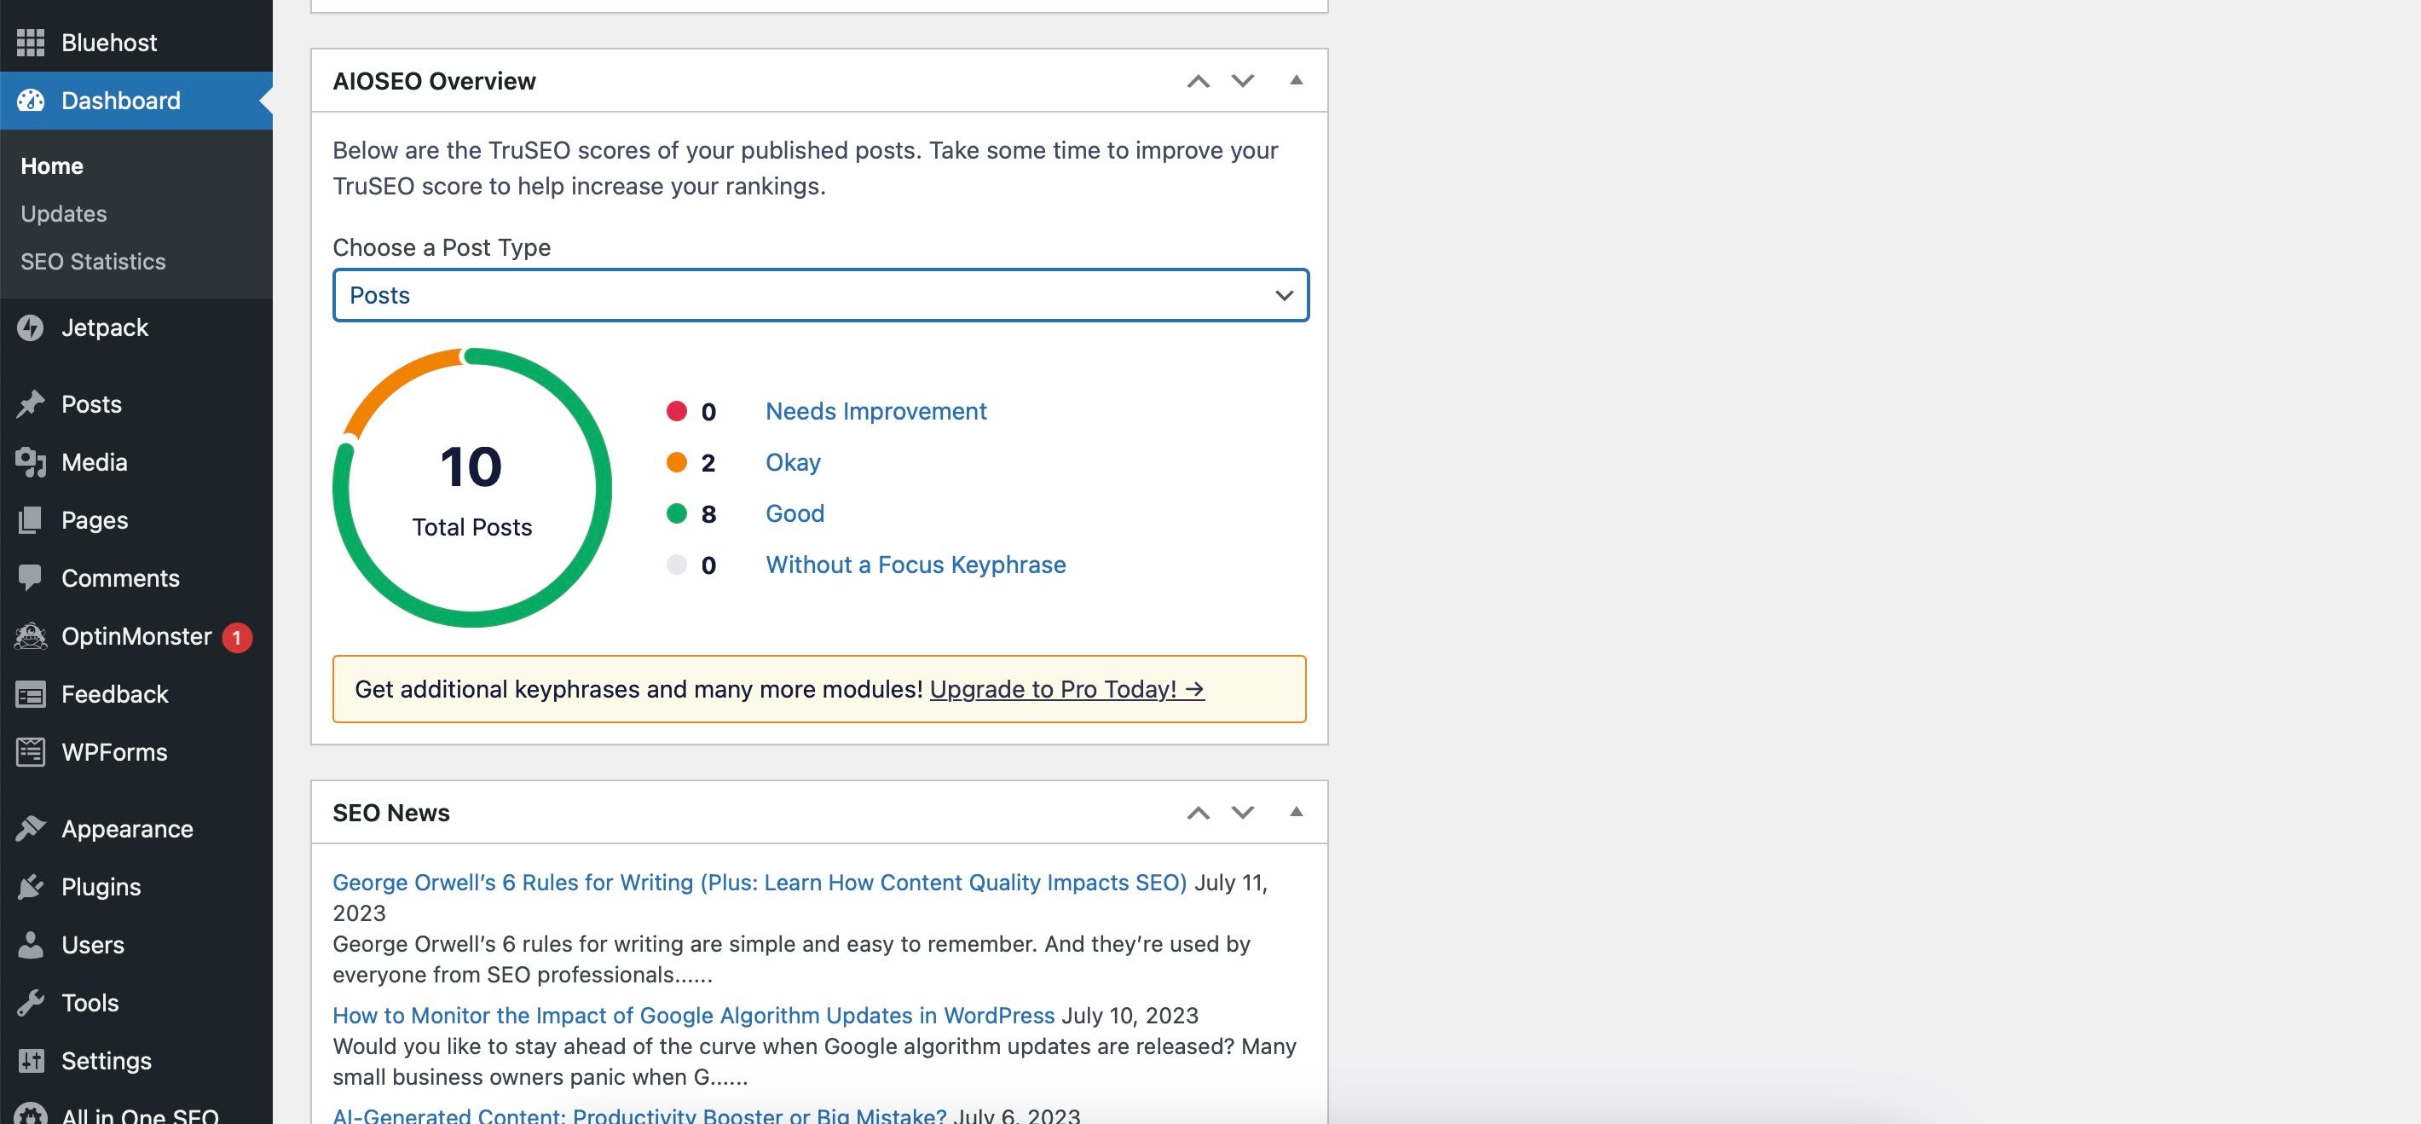Image resolution: width=2421 pixels, height=1124 pixels.
Task: Click the Settings sliders icon
Action: point(30,1060)
